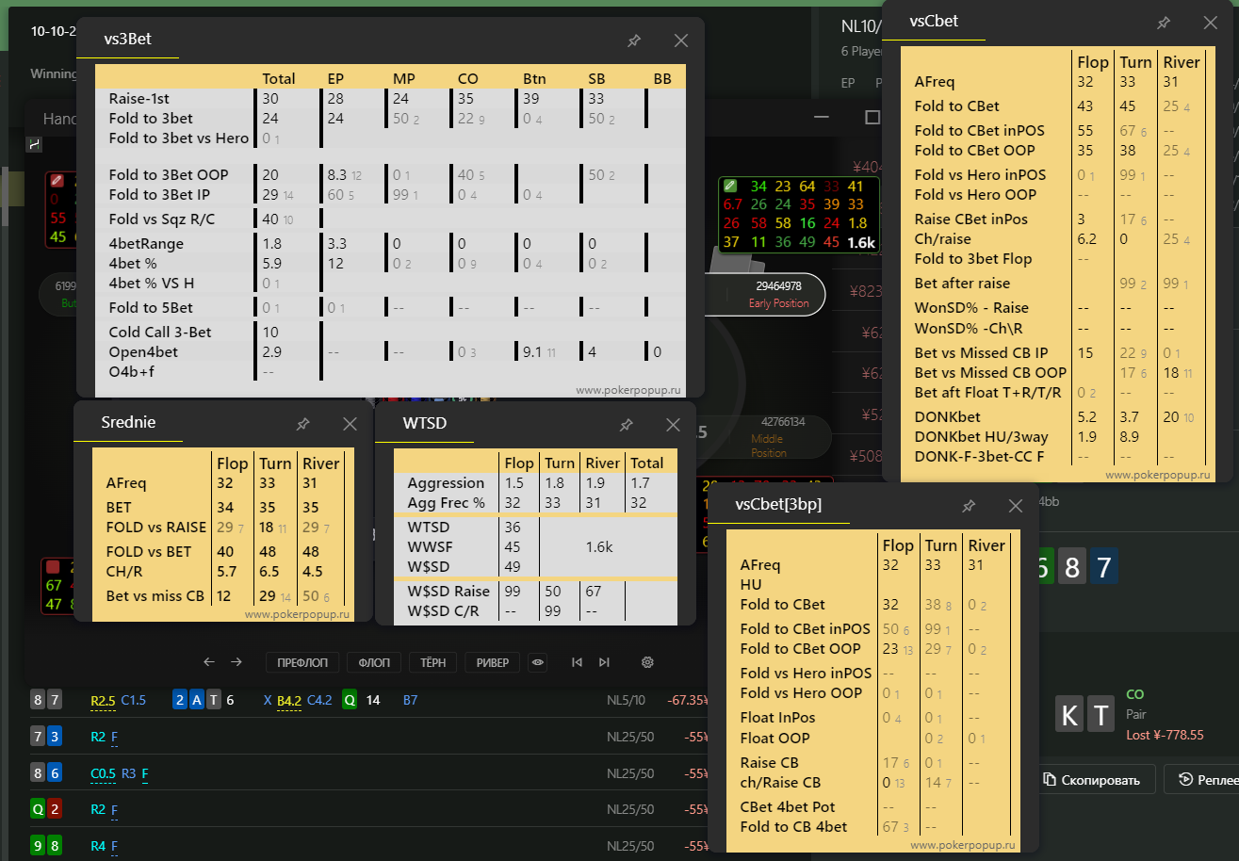
Task: Jump to ТЁРН street
Action: tap(433, 662)
